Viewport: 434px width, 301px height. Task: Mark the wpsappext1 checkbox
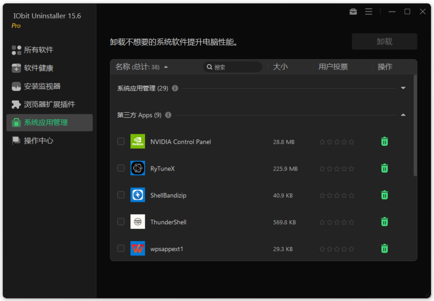coord(121,248)
